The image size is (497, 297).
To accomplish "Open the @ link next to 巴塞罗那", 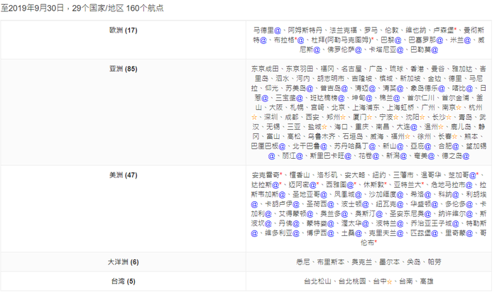I will (439, 40).
